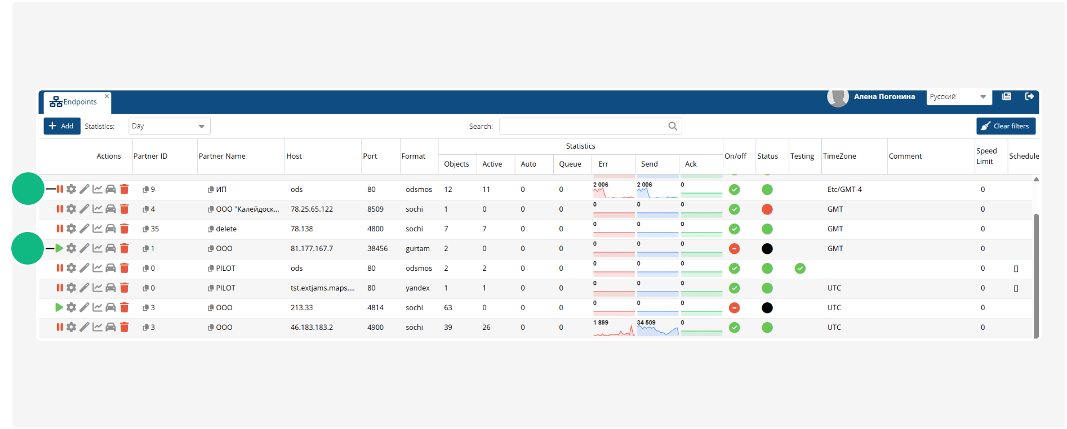The image size is (1067, 429).
Task: Pause the PILOT odsmos endpoint
Action: tap(60, 268)
